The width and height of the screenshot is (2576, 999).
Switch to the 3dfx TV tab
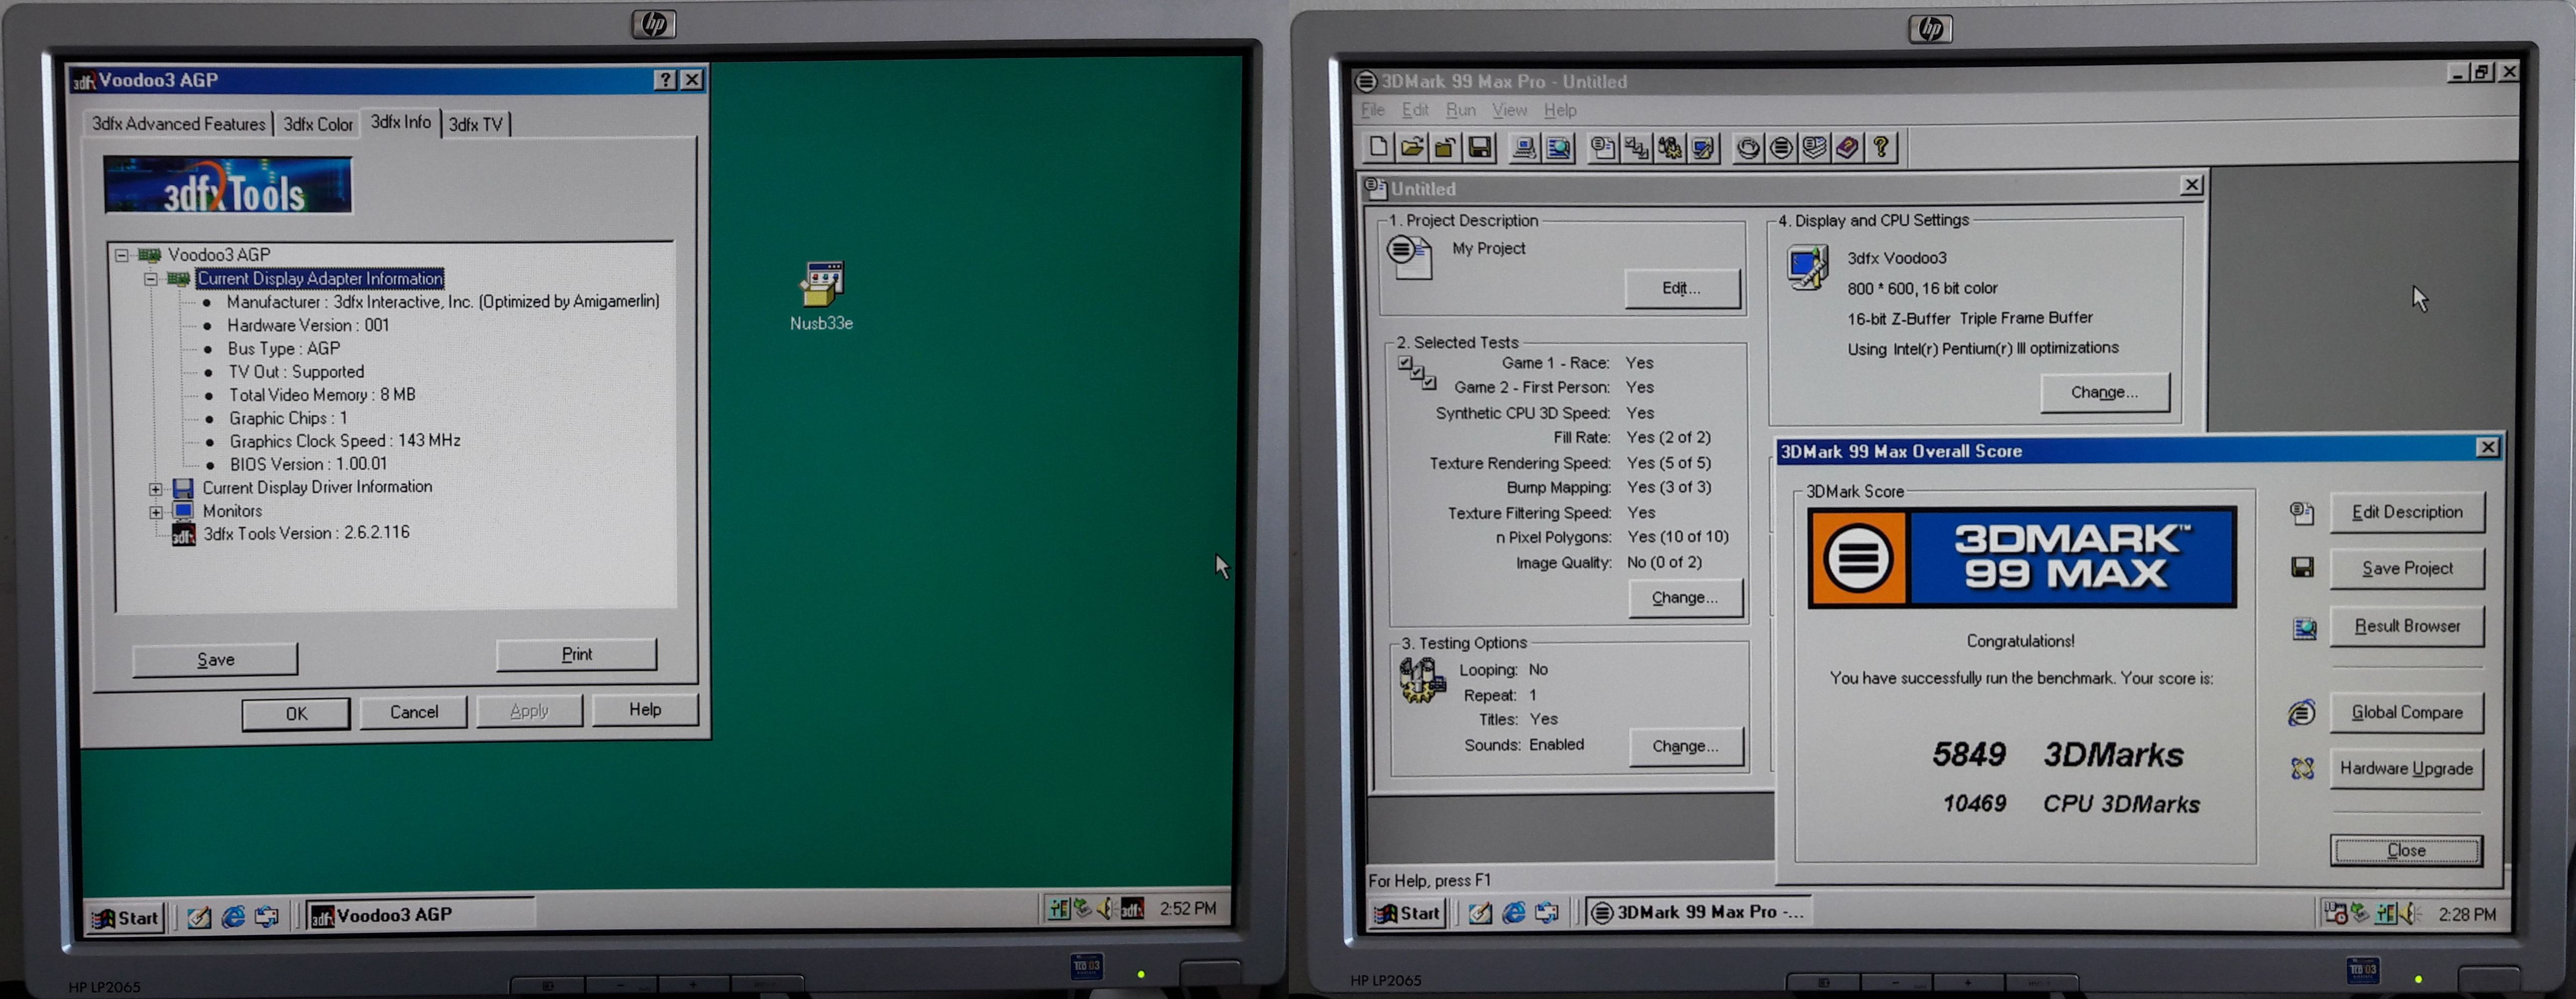pyautogui.click(x=476, y=125)
